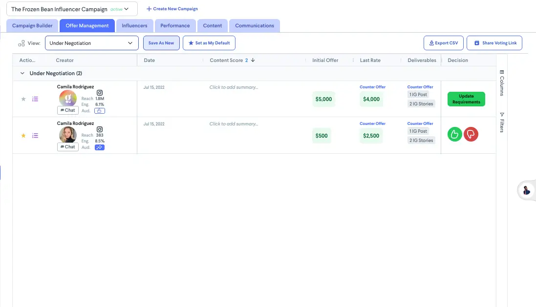This screenshot has height=307, width=536.
Task: Click Save As New button
Action: (x=161, y=43)
